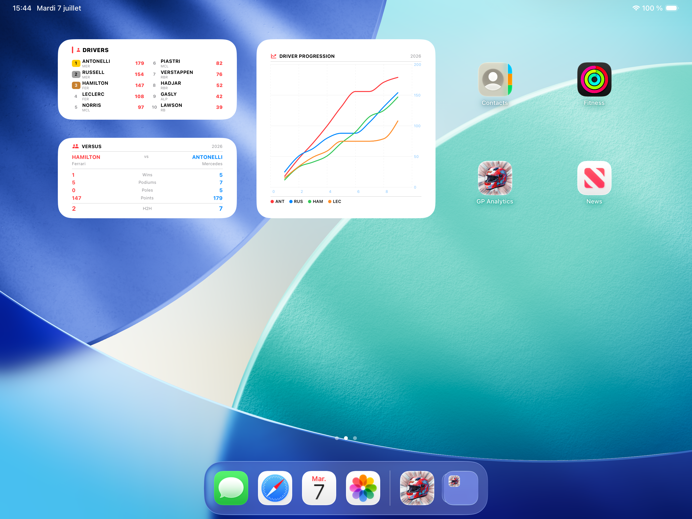Tap the VERSUS widget title
This screenshot has width=692, height=519.
point(92,146)
